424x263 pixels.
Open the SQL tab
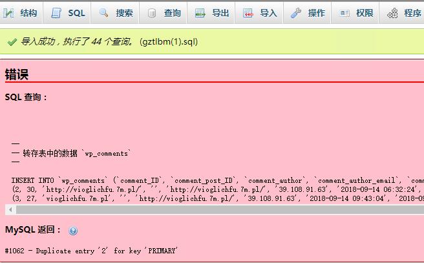pos(76,13)
